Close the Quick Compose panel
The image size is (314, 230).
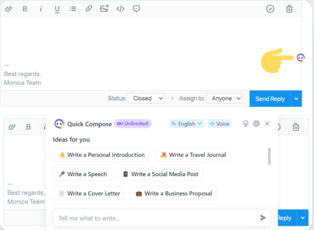click(x=267, y=124)
